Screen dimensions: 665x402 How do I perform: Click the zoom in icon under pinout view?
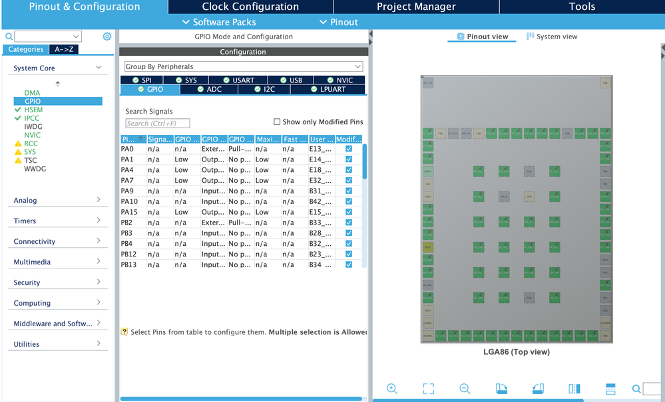pyautogui.click(x=392, y=389)
